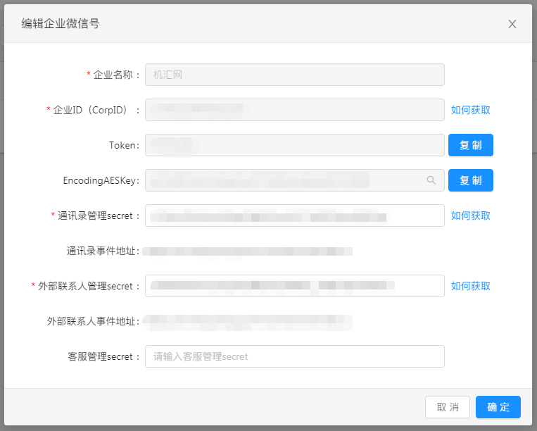Click the 企业名称 input field
The height and width of the screenshot is (431, 537).
(x=294, y=75)
